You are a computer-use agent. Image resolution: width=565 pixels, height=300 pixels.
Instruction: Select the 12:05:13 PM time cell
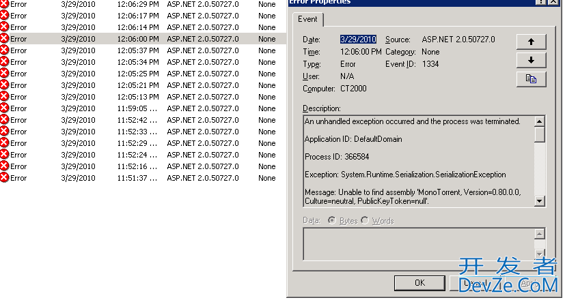(x=138, y=97)
